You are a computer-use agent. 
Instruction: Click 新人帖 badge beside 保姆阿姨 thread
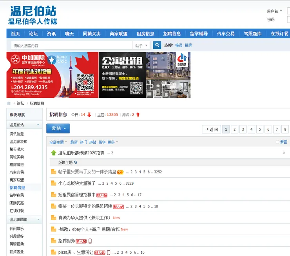pyautogui.click(x=118, y=207)
